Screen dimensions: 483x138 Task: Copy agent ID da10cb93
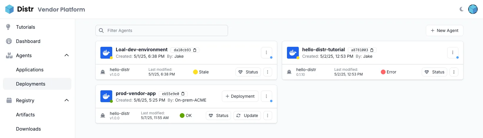pyautogui.click(x=195, y=50)
